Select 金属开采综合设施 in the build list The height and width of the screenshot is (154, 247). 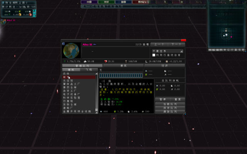[79, 111]
